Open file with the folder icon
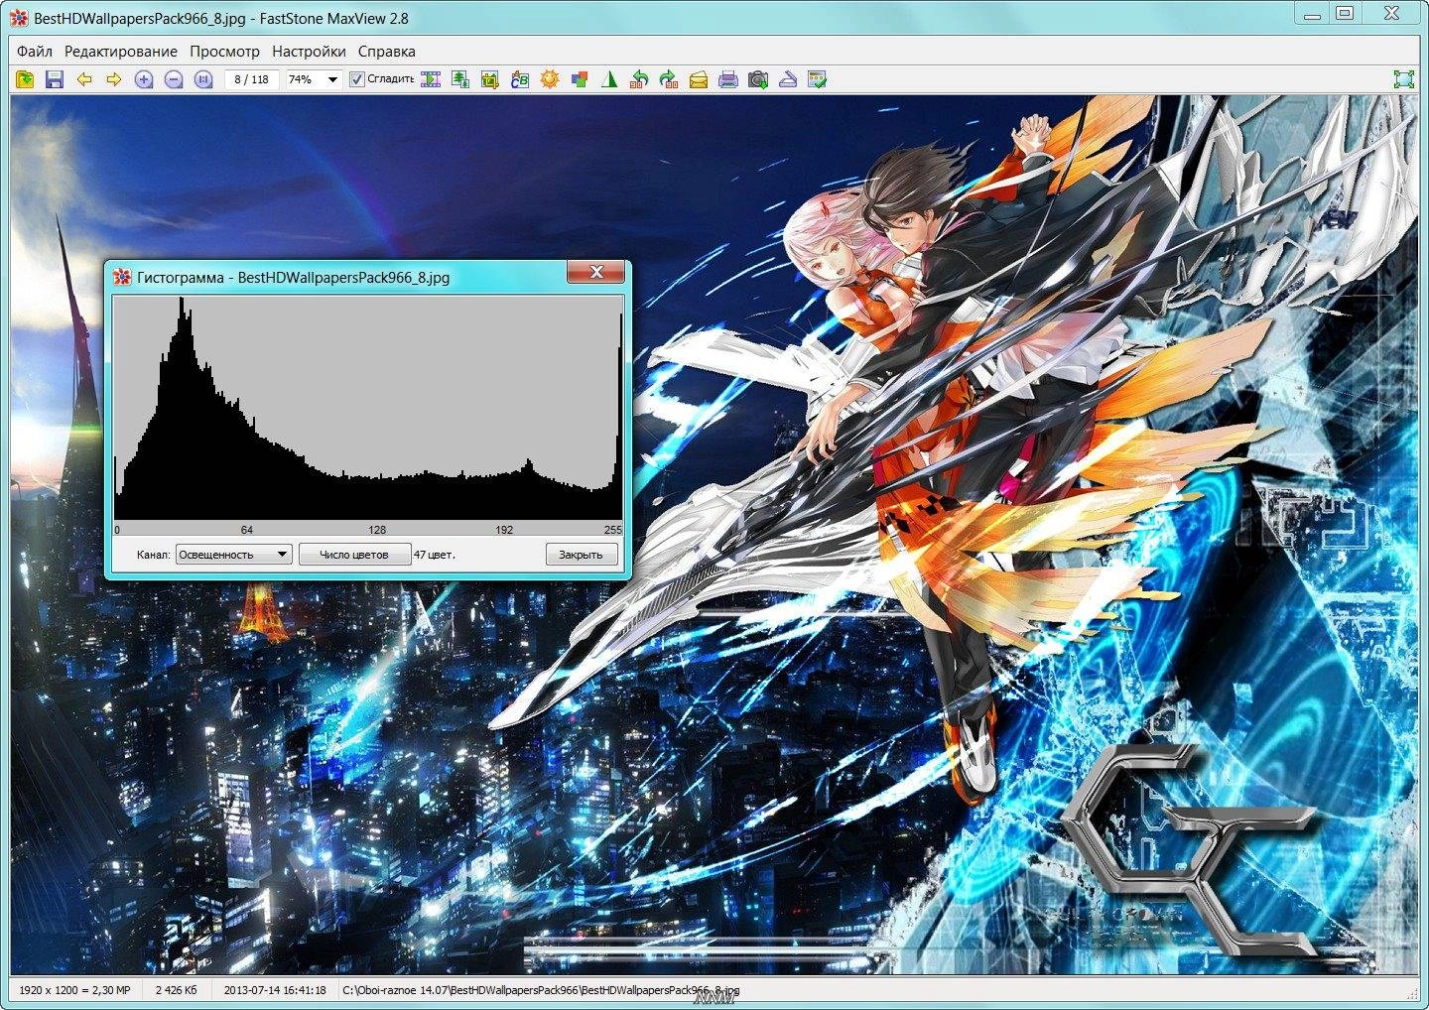Viewport: 1429px width, 1010px height. 25,79
